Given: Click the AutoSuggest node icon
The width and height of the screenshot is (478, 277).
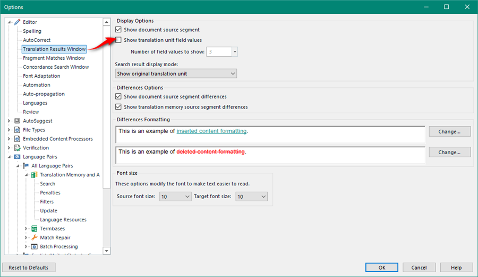Looking at the screenshot, I should click(17, 121).
